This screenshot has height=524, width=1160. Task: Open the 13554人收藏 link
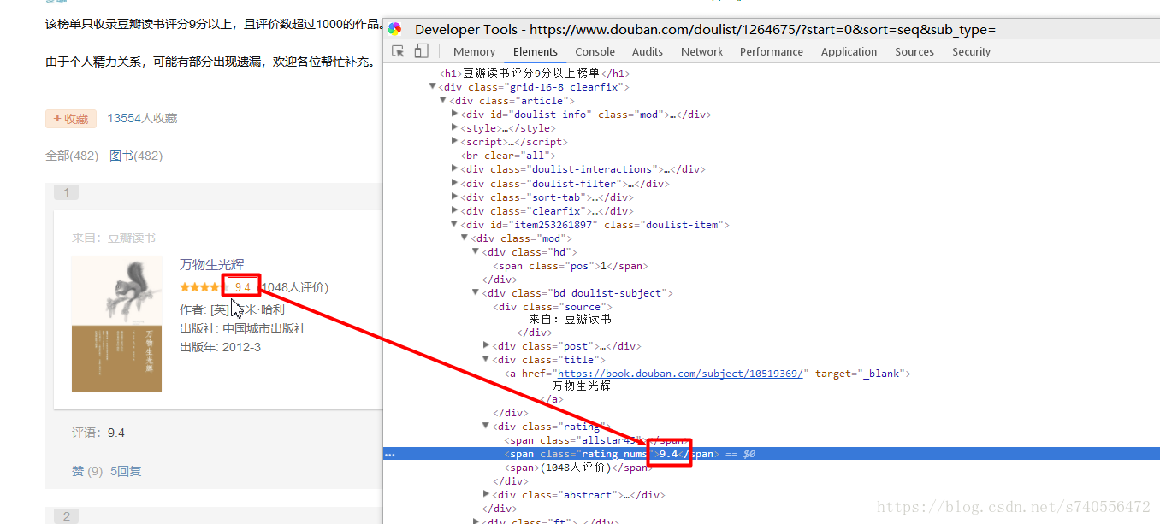pyautogui.click(x=142, y=119)
